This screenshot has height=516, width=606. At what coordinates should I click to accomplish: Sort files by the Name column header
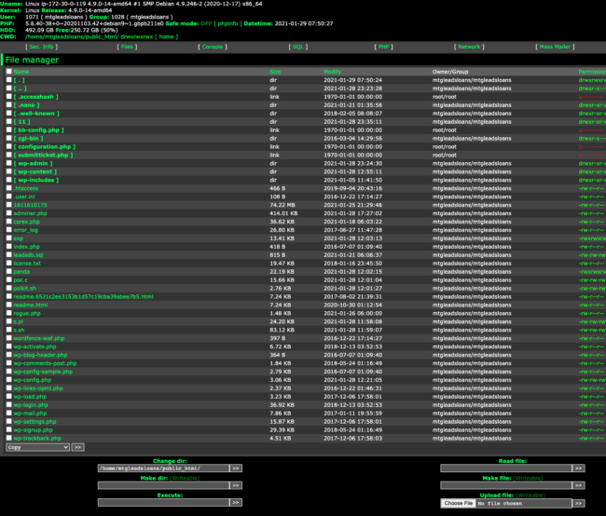pyautogui.click(x=21, y=72)
